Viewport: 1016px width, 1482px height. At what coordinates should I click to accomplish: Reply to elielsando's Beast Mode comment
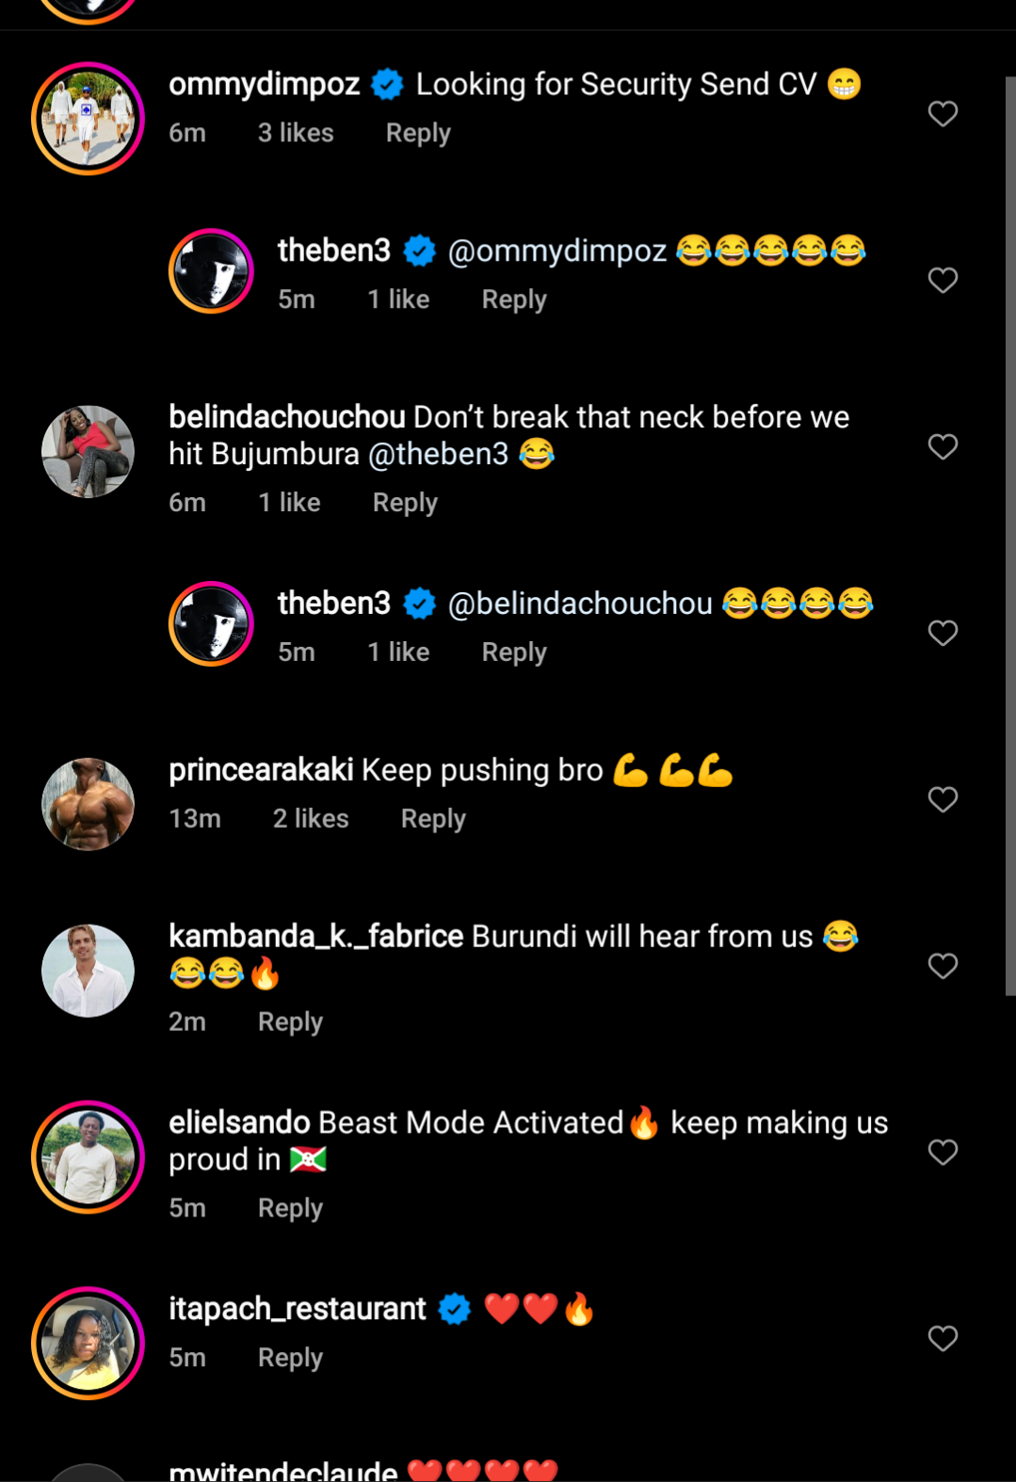coord(290,1208)
